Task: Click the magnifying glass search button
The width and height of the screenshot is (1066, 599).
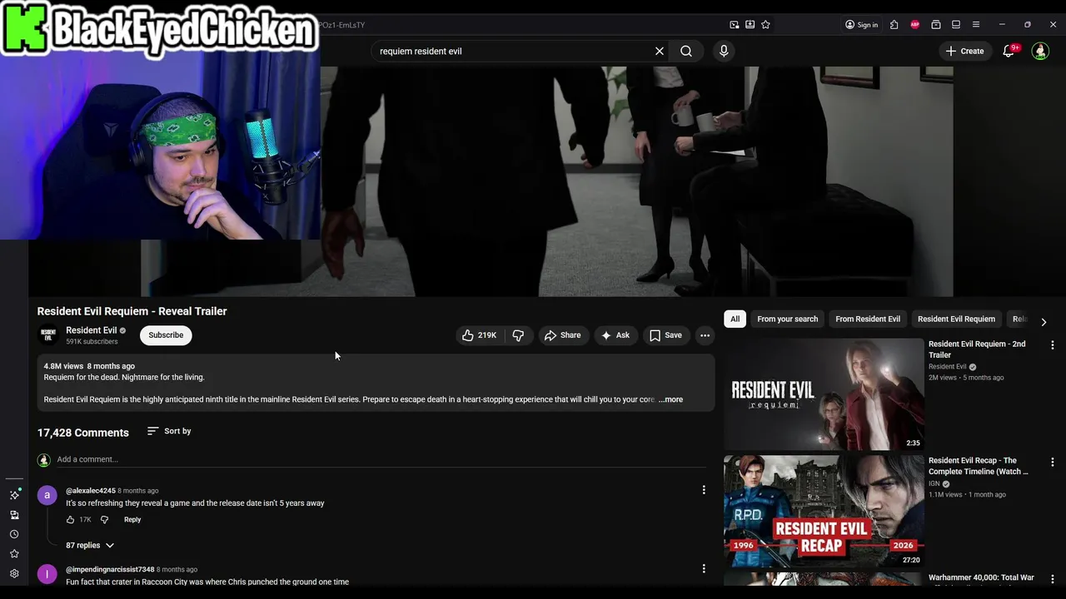Action: [686, 51]
